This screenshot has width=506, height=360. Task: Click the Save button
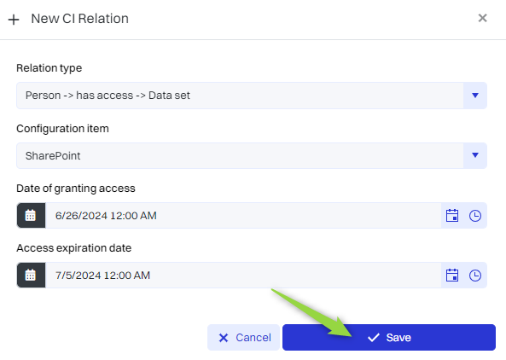tap(389, 338)
